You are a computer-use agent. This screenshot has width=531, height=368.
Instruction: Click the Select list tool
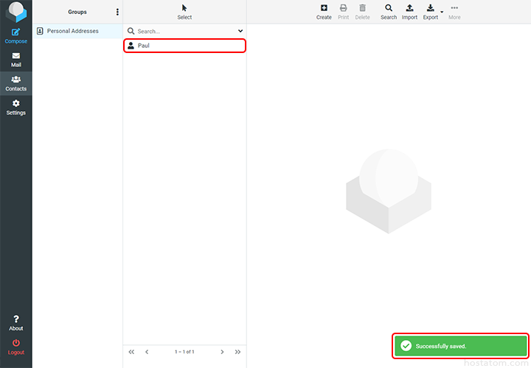pos(184,12)
